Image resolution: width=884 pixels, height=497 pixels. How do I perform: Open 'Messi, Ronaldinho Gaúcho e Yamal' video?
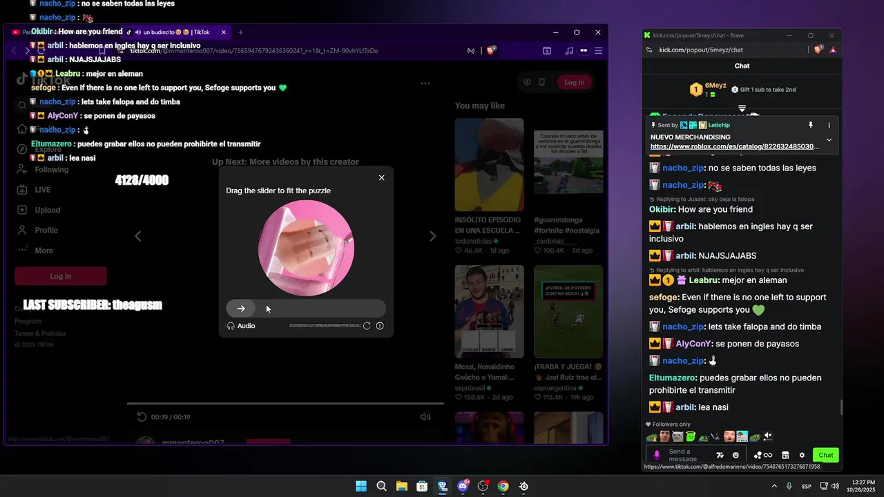point(489,311)
